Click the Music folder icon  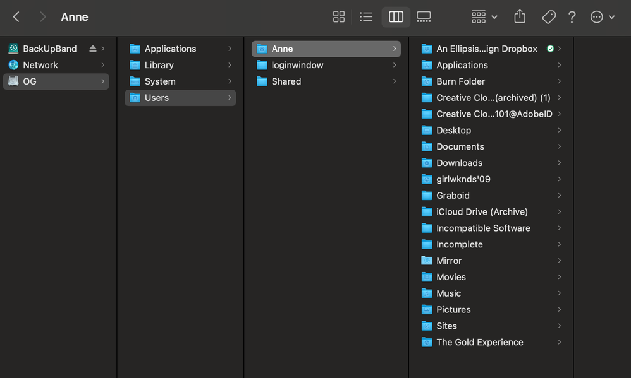[427, 293]
